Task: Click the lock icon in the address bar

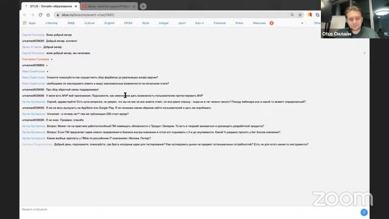Action: 58,15
